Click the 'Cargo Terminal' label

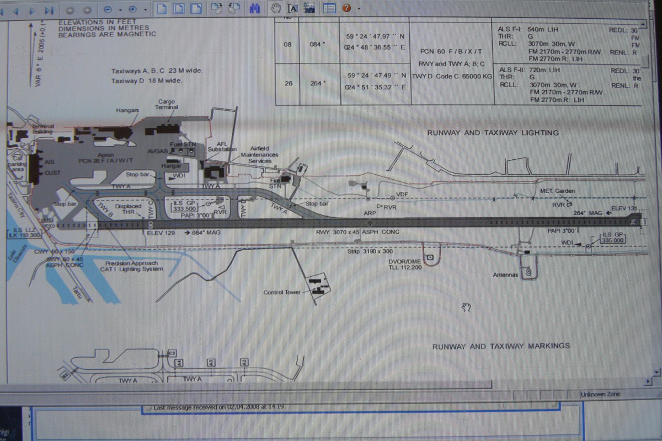(167, 104)
